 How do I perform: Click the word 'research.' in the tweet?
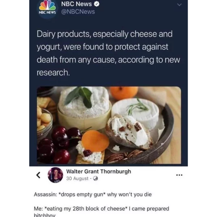[x=53, y=72]
